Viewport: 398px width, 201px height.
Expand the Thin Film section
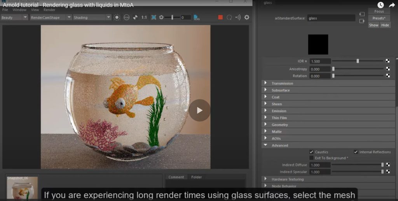328,118
